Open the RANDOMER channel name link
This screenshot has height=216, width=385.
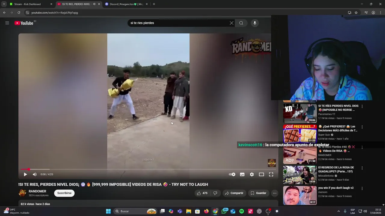[37, 191]
